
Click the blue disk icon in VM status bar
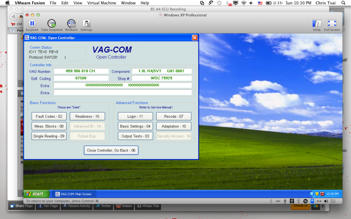click(x=312, y=201)
